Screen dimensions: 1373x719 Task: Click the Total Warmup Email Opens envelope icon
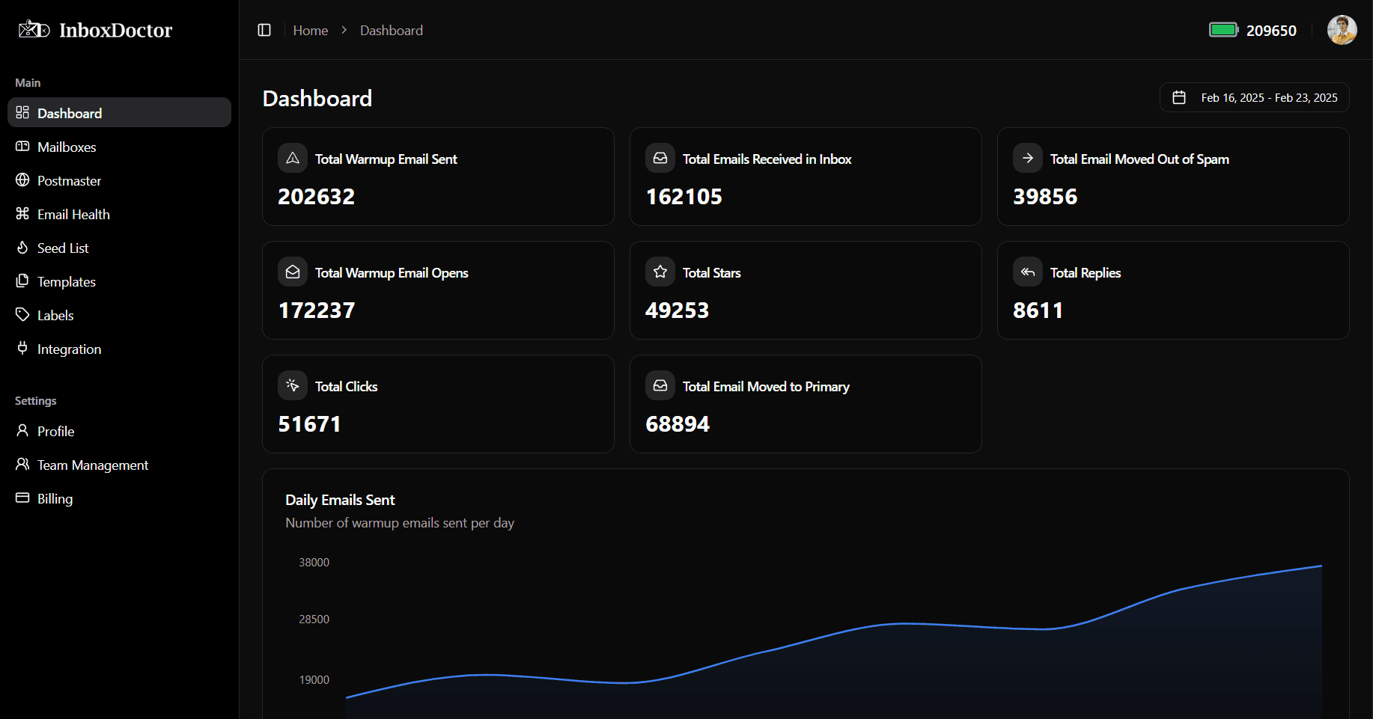(293, 272)
